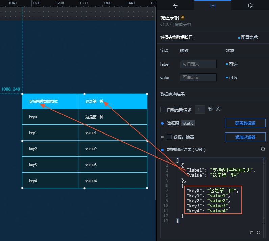The height and width of the screenshot is (241, 269).
Task: Expand JSON viewer to fullscreen
Action: pos(259,233)
